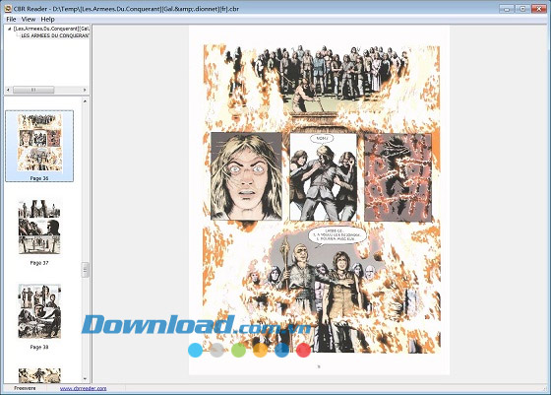Open the File menu
The width and height of the screenshot is (551, 395).
(x=11, y=19)
